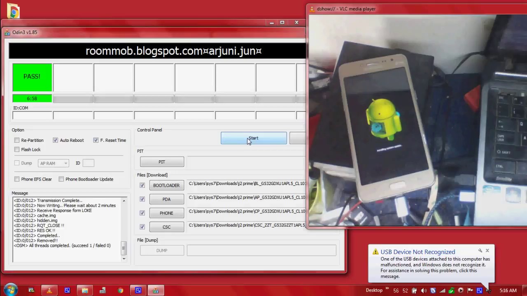This screenshot has width=527, height=296.
Task: Enable the Re-Partition checkbox
Action: 17,140
